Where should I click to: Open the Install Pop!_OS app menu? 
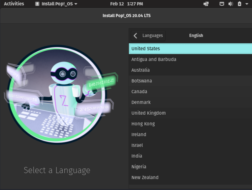click(x=56, y=4)
